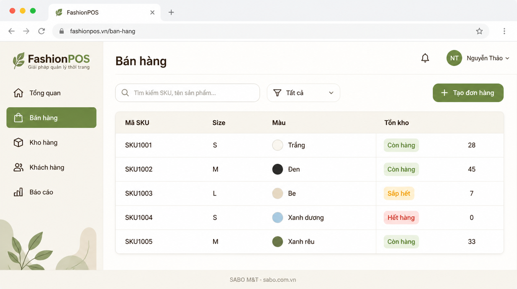Viewport: 517px width, 289px height.
Task: Click the FashionPOS leaf logo in sidebar
Action: (x=18, y=61)
